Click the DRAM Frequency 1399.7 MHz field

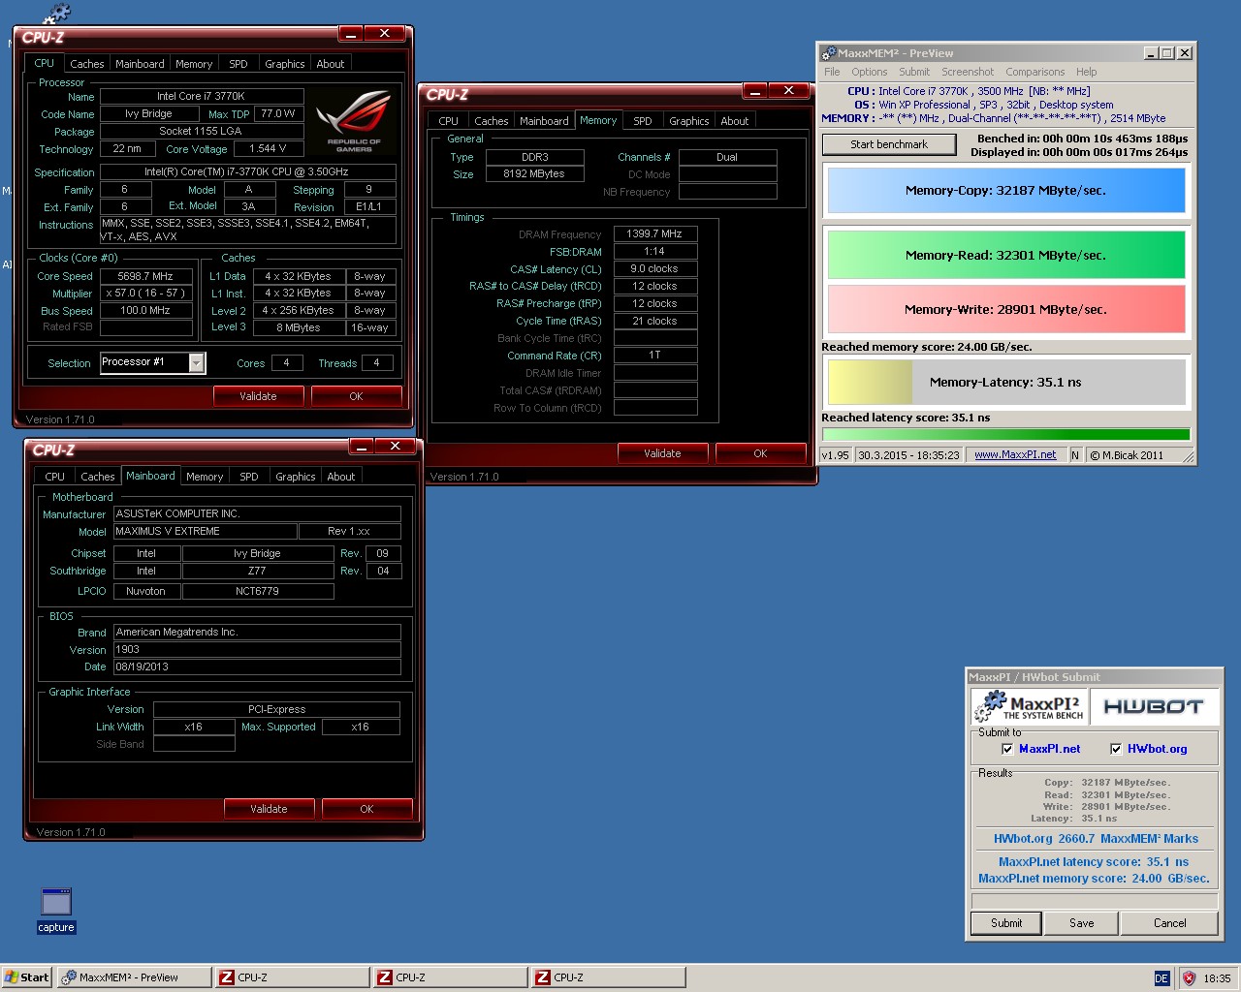tap(654, 233)
